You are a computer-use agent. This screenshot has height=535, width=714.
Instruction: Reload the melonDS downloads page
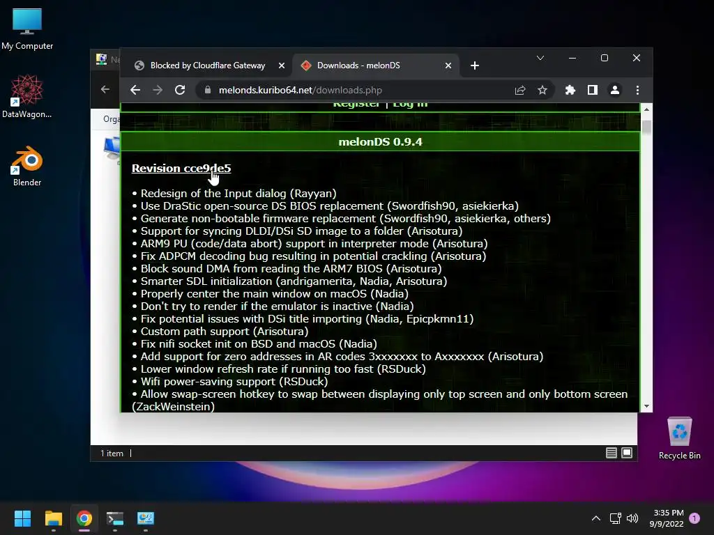[x=180, y=90]
